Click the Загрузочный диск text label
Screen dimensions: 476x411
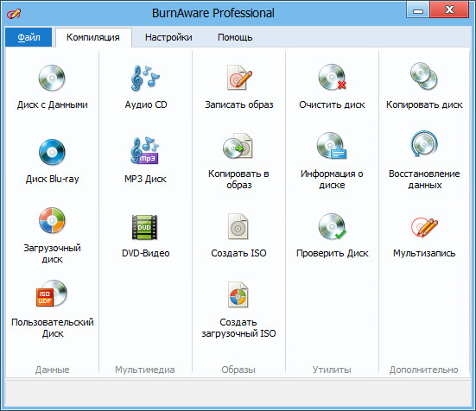coord(52,254)
